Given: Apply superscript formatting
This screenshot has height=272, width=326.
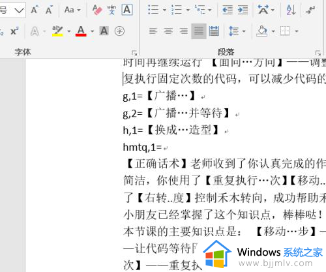Looking at the screenshot, I should pyautogui.click(x=14, y=31).
